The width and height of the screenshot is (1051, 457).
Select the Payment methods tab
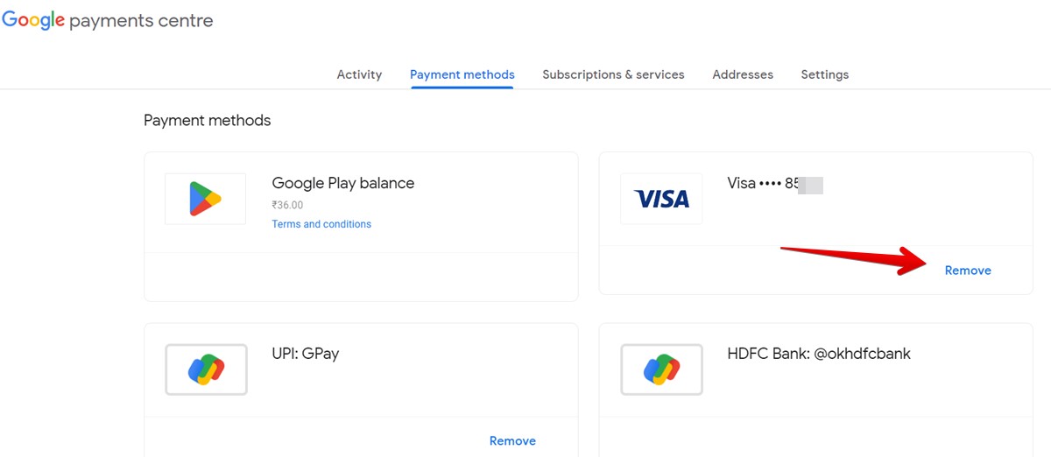point(462,74)
